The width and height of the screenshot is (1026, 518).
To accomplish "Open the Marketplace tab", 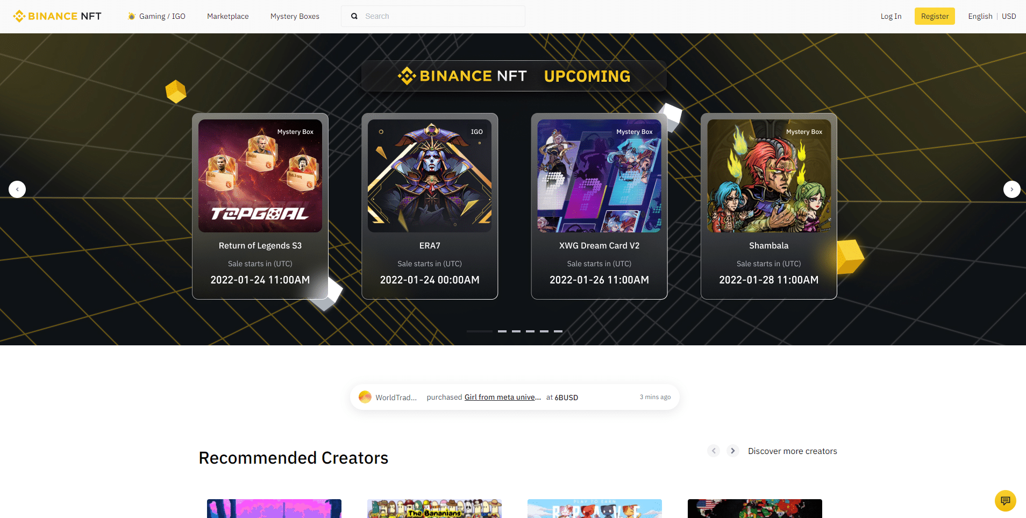I will pos(228,16).
